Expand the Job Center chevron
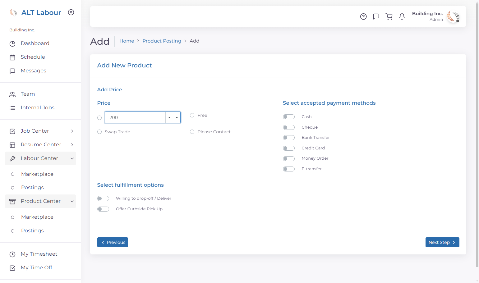This screenshot has height=283, width=479. 72,131
